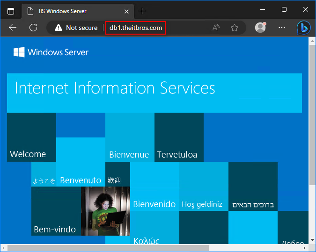Open the Bing chat sidebar
Image resolution: width=316 pixels, height=252 pixels.
[304, 28]
